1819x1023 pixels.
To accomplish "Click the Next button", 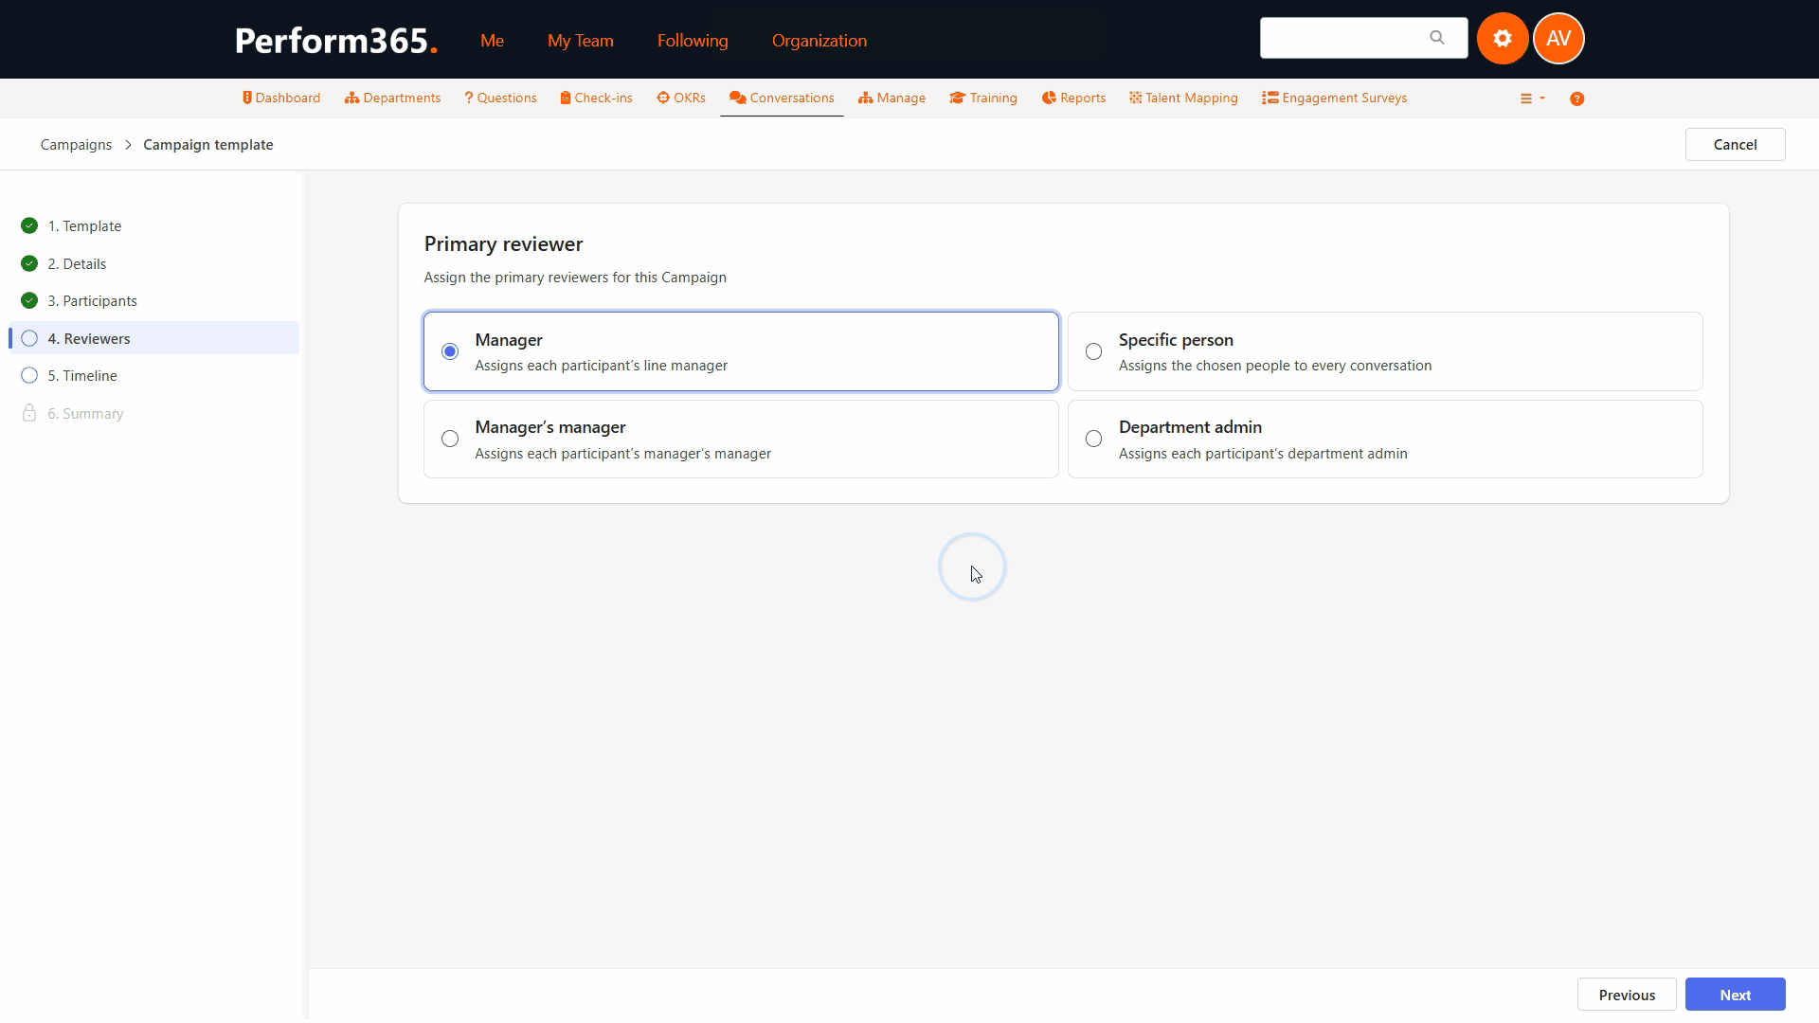I will [1735, 995].
